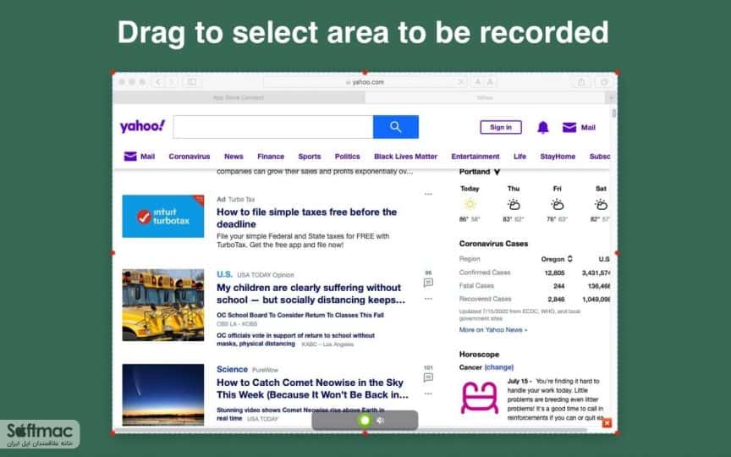Toggle the recorder audio speaker icon

coord(381,421)
